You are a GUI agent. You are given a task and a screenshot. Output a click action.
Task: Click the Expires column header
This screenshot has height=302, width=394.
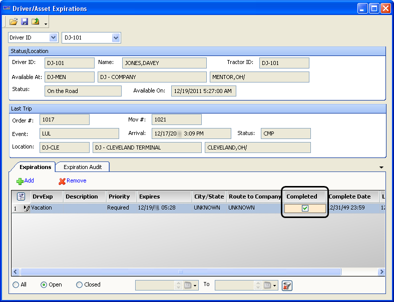point(149,196)
